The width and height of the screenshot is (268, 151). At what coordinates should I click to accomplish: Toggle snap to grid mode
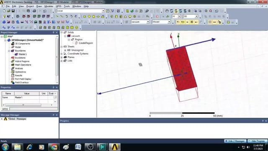click(178, 22)
